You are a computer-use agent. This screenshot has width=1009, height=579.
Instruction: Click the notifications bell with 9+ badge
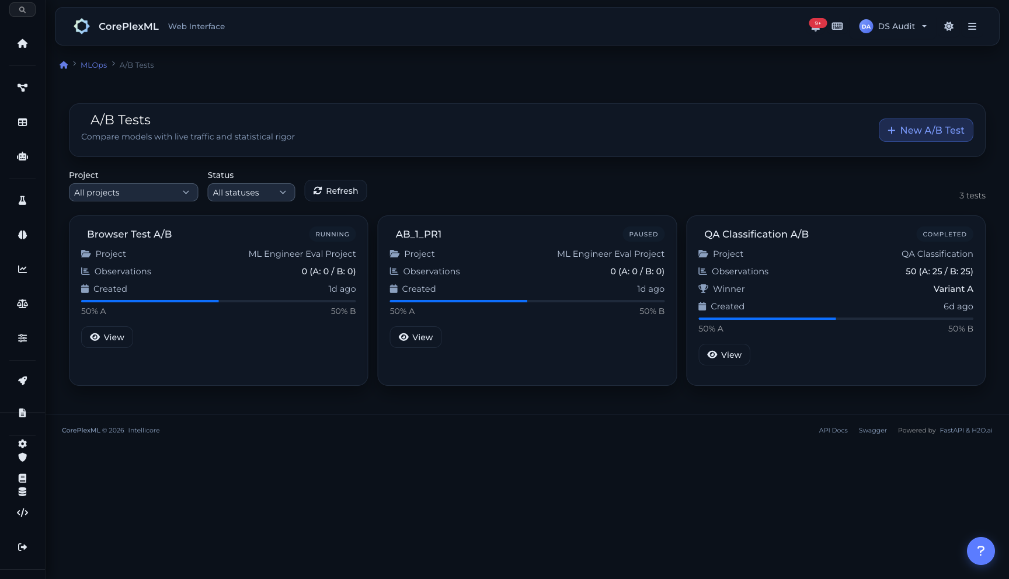click(815, 26)
